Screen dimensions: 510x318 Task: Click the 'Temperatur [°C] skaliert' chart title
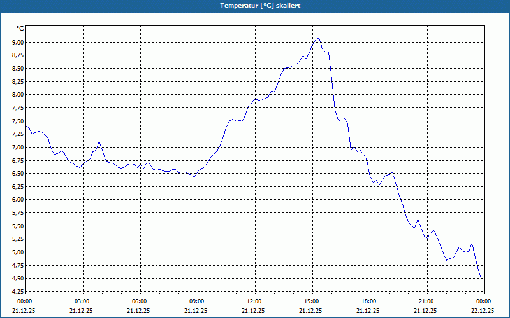click(260, 6)
